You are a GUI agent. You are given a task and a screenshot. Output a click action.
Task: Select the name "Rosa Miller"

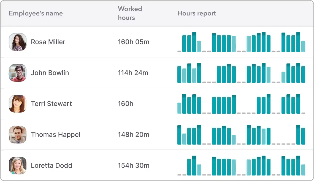(x=48, y=42)
